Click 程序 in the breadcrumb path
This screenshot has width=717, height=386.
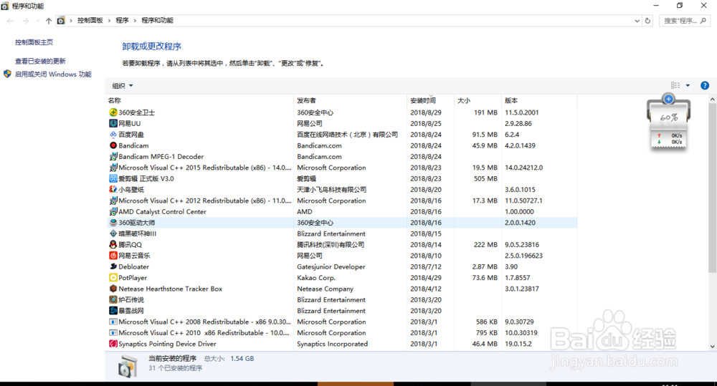coord(122,20)
